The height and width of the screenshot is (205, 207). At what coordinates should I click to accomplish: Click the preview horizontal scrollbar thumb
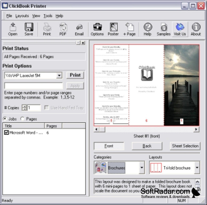point(102,129)
